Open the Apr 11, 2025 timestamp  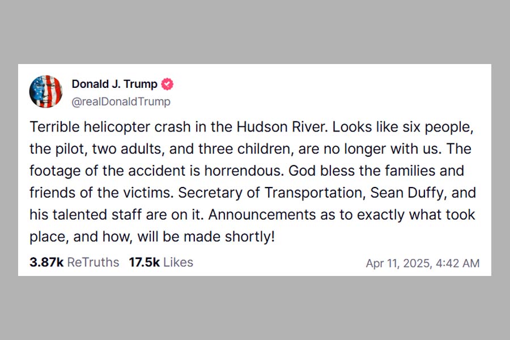(x=423, y=263)
